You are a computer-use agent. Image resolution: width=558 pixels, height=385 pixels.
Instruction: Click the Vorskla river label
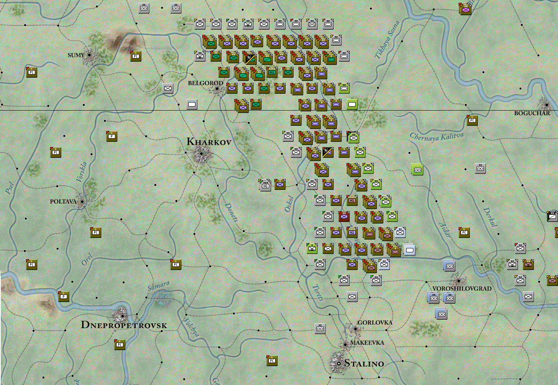pos(81,172)
